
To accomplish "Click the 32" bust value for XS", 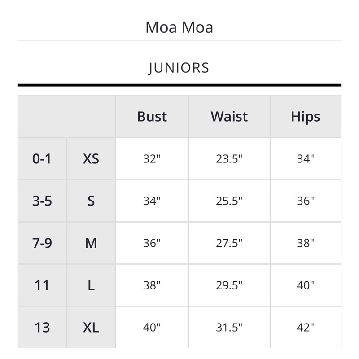I will coord(152,159).
